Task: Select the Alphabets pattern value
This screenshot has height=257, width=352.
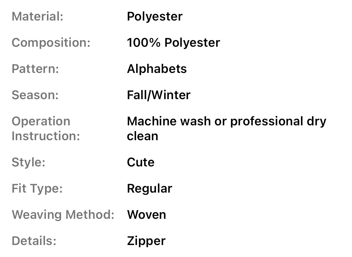Action: coord(157,69)
